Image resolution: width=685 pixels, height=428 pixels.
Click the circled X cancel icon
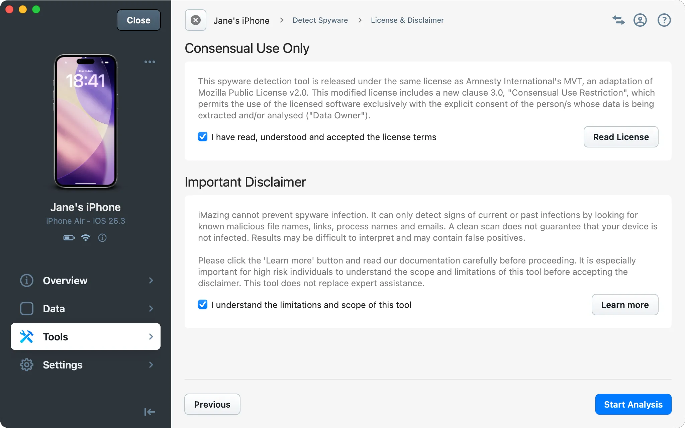point(196,20)
